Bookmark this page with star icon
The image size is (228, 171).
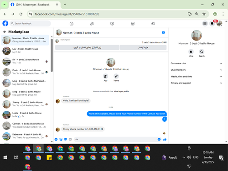pos(204,14)
